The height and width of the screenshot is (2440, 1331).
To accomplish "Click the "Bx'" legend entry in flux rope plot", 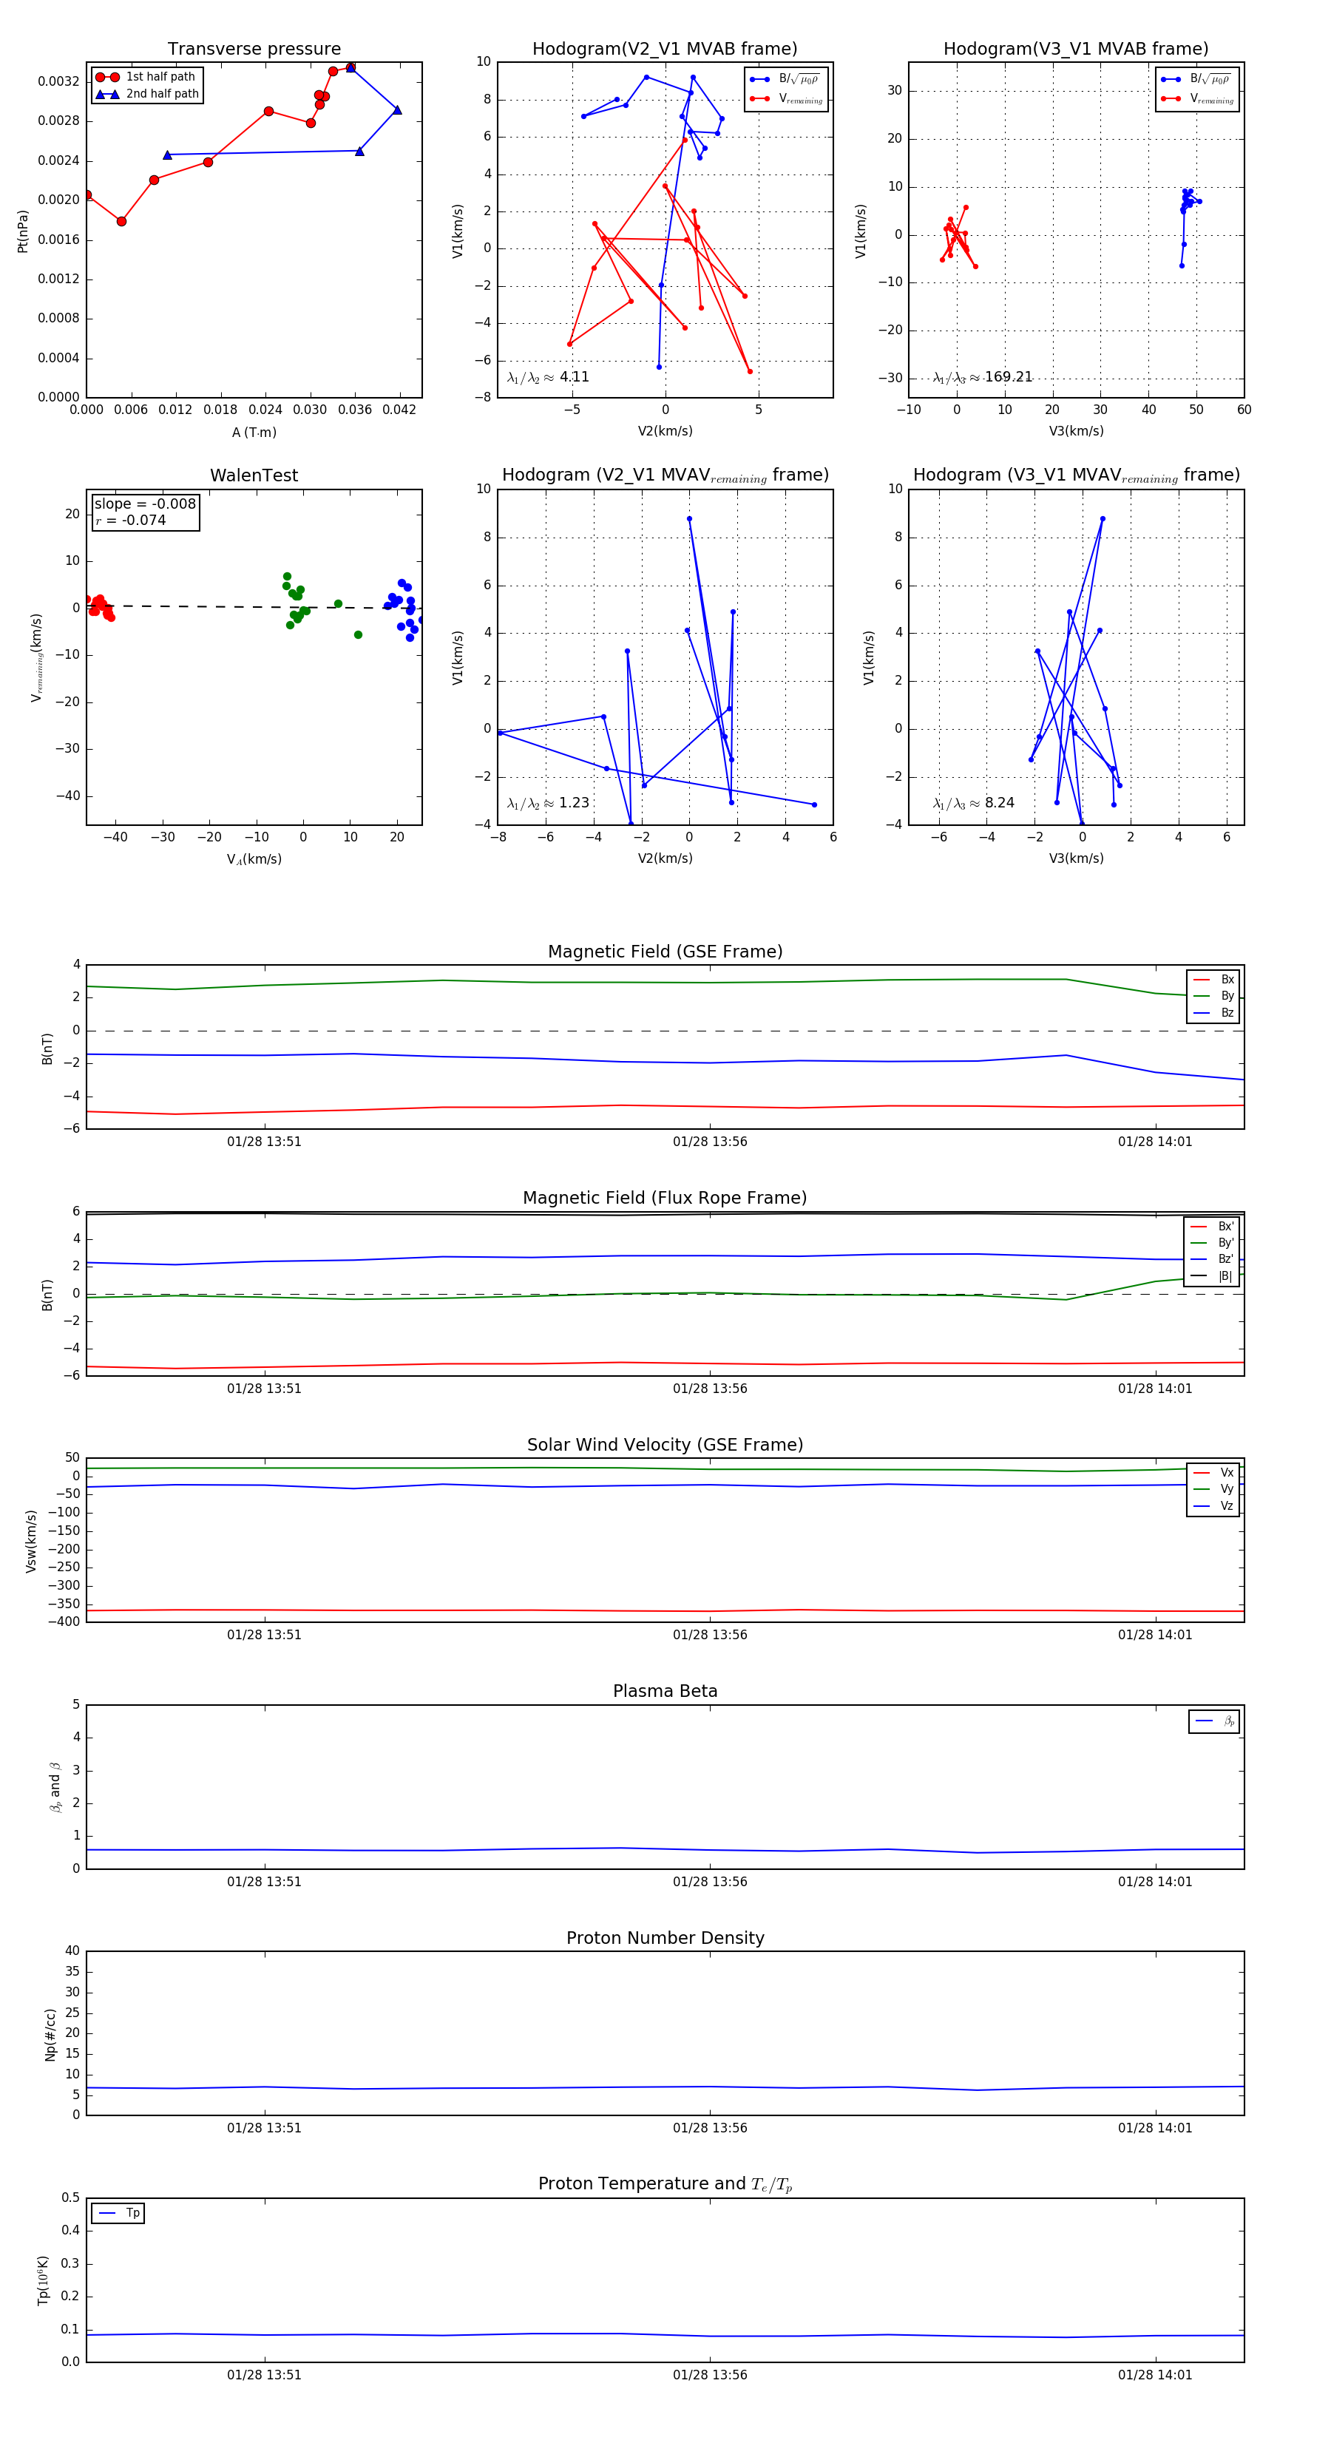I will (x=1213, y=1227).
